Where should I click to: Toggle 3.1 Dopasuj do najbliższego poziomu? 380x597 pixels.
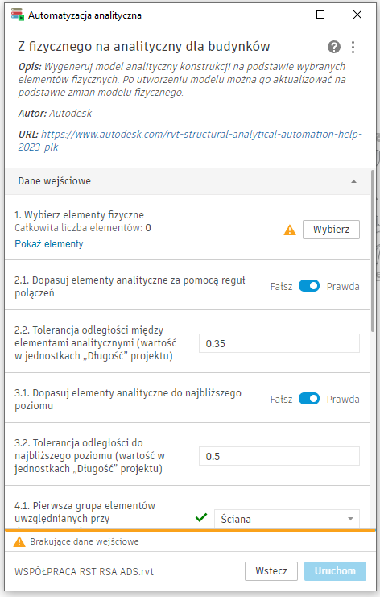point(309,399)
